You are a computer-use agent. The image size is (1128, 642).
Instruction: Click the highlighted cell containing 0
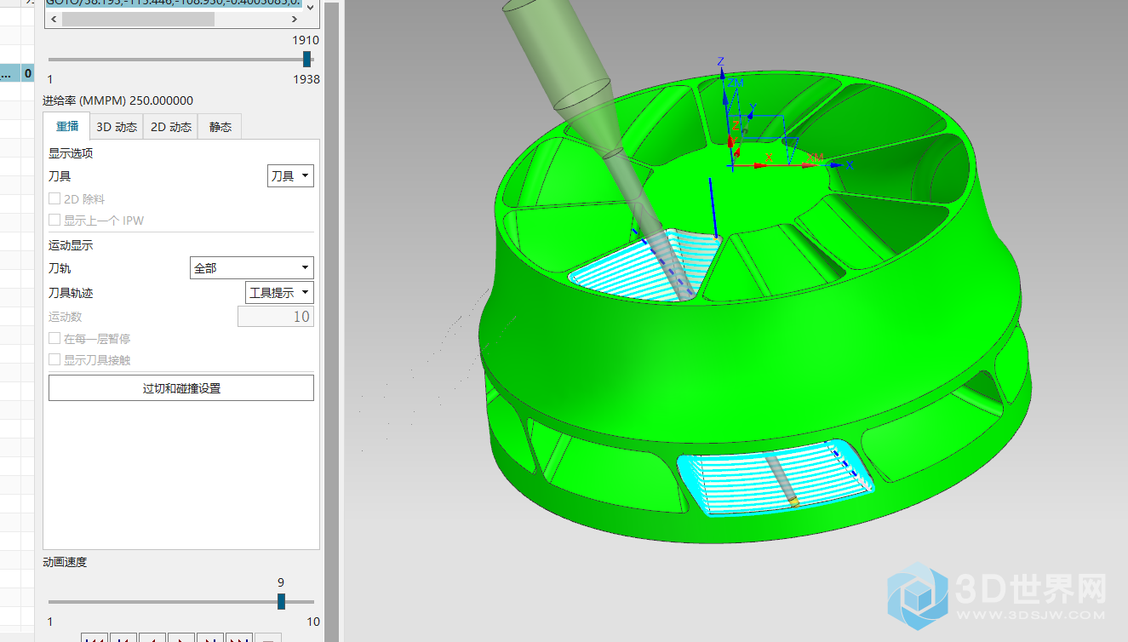click(28, 73)
